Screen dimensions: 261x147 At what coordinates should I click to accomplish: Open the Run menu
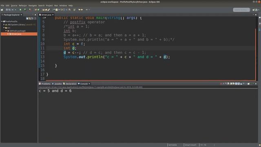click(x=56, y=5)
